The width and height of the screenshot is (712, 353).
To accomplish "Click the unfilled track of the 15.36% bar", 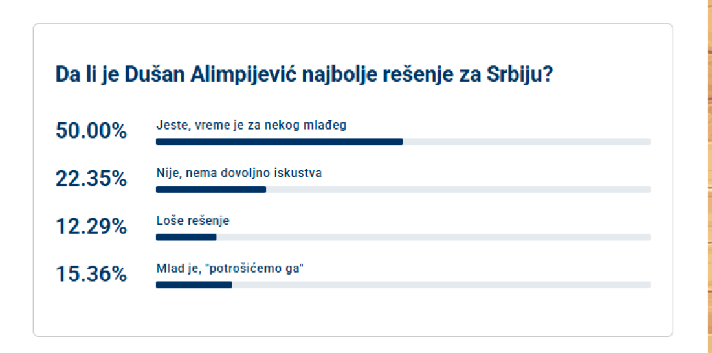I will click(441, 285).
